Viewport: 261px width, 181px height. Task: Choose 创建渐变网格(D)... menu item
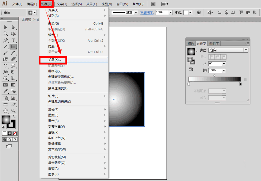tap(74, 77)
